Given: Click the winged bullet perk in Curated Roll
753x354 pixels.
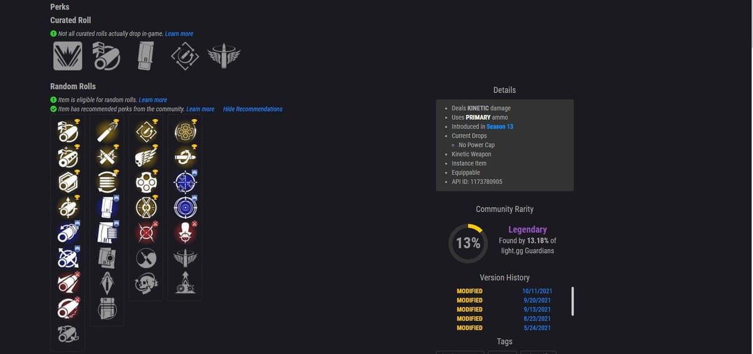Looking at the screenshot, I should point(224,56).
